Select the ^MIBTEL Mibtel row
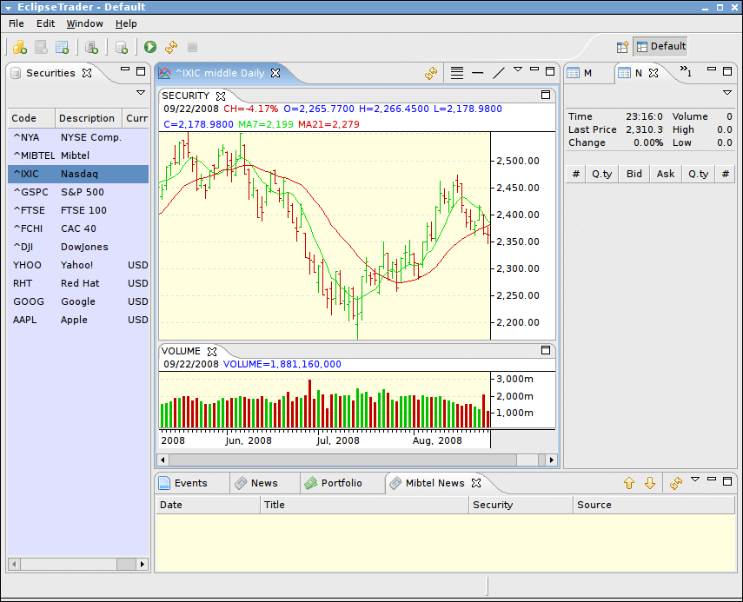 click(78, 155)
